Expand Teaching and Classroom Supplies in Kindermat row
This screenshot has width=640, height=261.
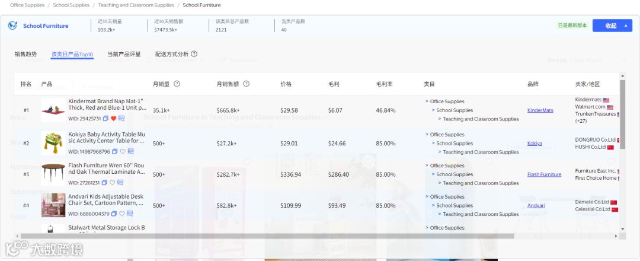point(440,119)
